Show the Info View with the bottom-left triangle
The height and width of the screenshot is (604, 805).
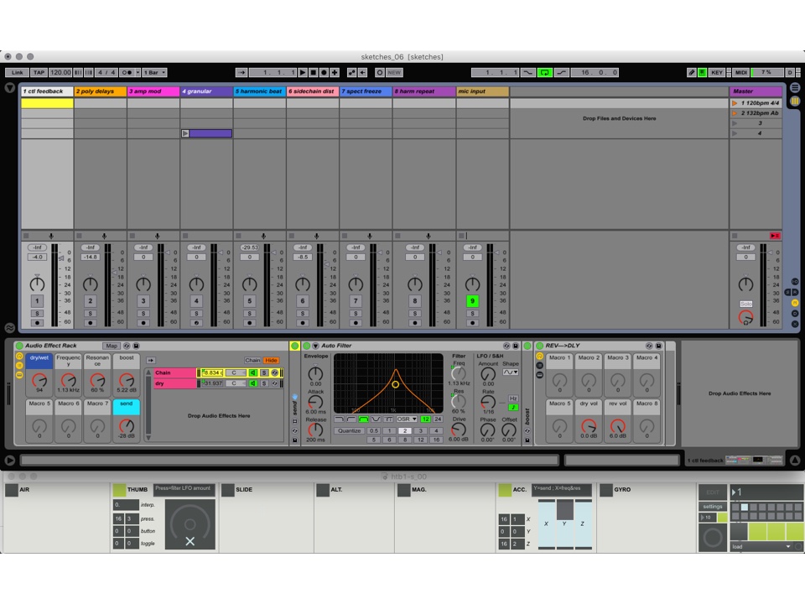[x=10, y=461]
